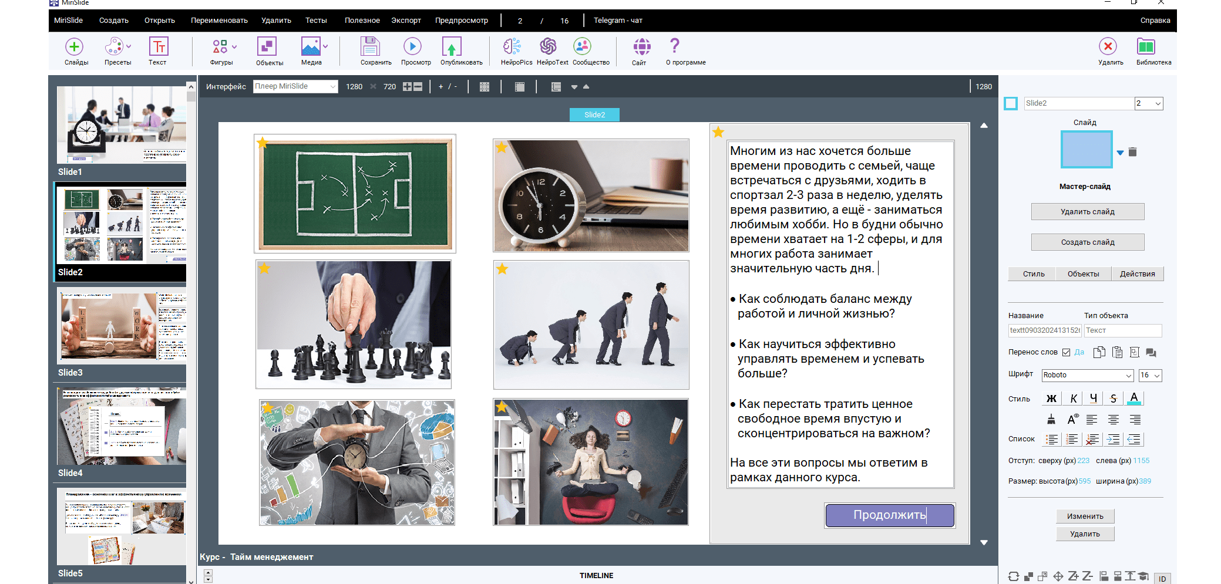Insert a numbered list

coord(1072,439)
